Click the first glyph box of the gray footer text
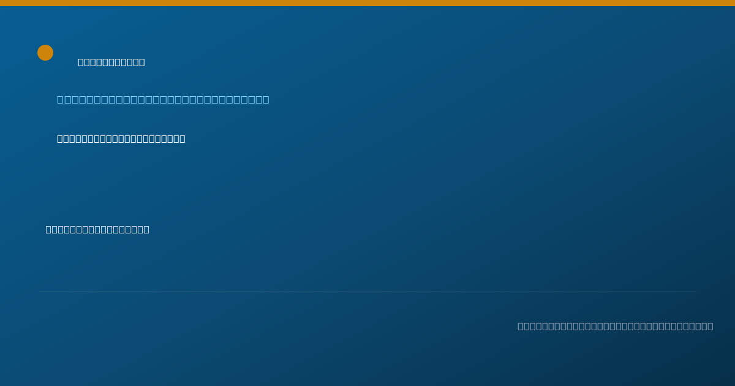This screenshot has height=386, width=735. [521, 326]
